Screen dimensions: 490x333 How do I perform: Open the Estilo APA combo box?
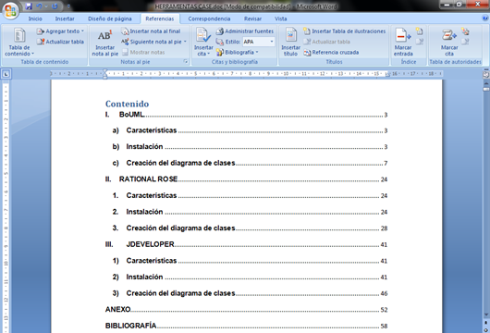[259, 42]
